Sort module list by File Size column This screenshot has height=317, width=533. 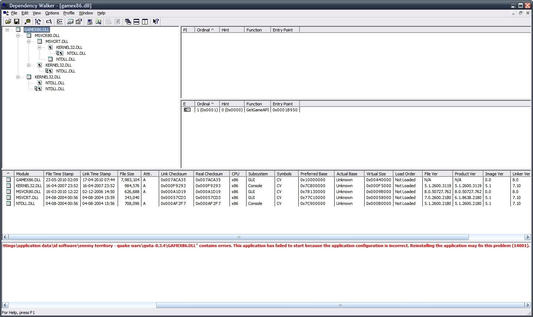coord(129,174)
